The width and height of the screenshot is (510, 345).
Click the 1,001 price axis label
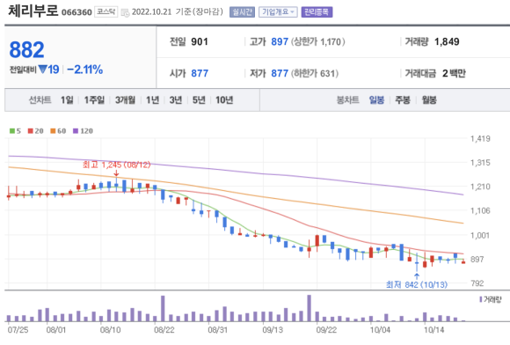coord(480,235)
